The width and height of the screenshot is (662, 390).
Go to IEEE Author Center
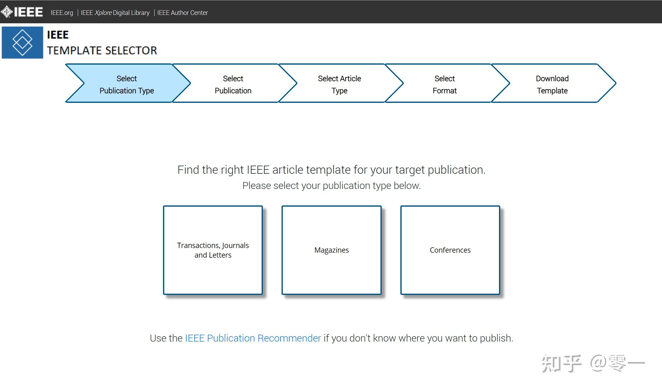coord(182,13)
